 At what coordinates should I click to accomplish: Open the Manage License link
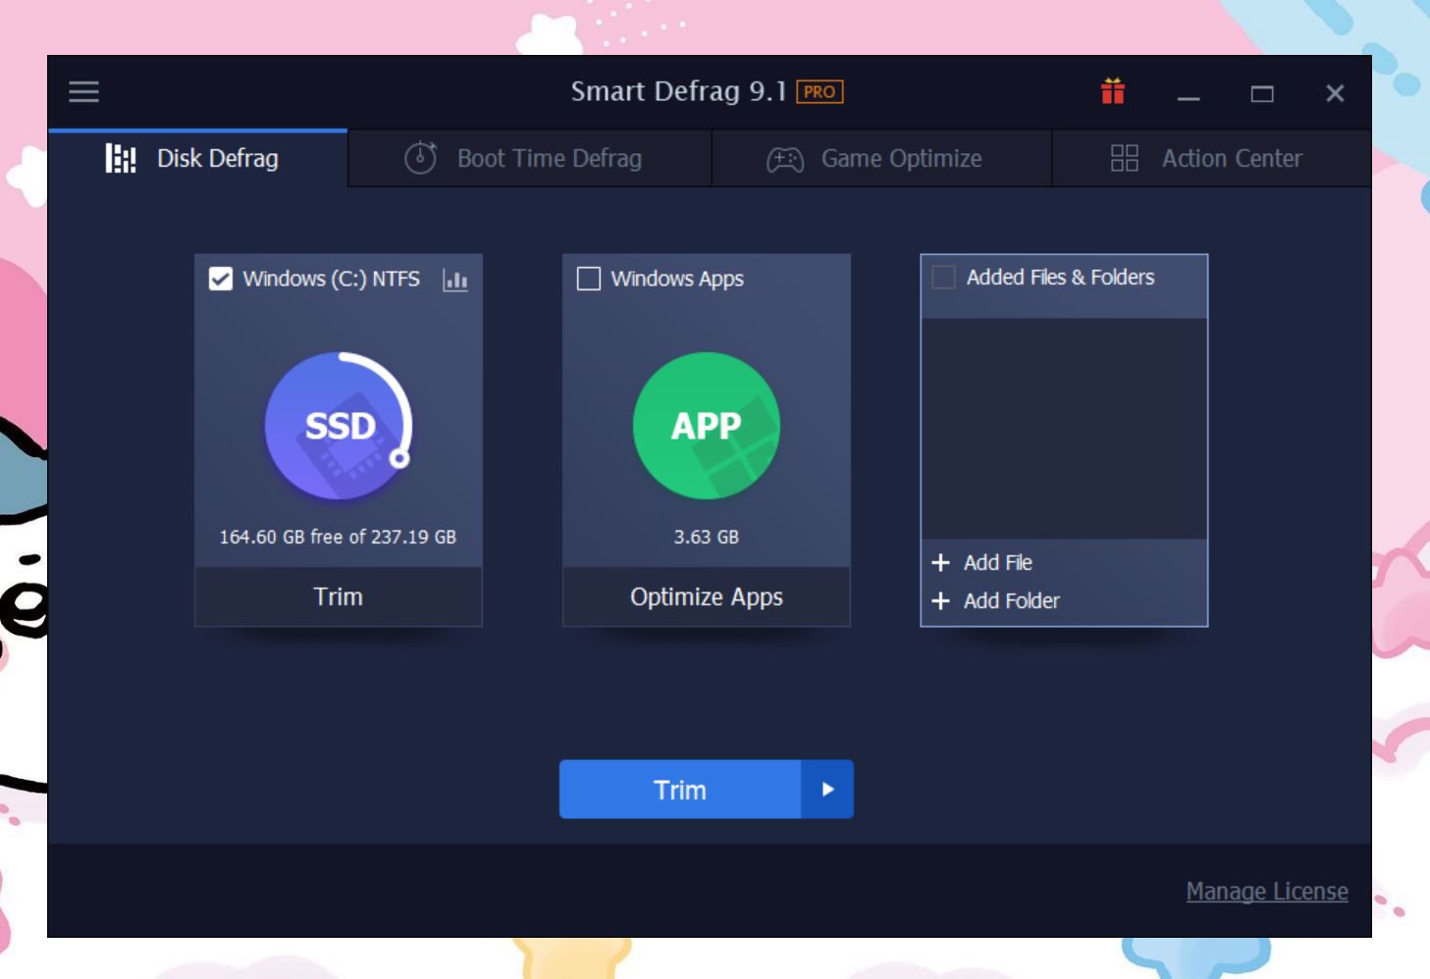1267,891
